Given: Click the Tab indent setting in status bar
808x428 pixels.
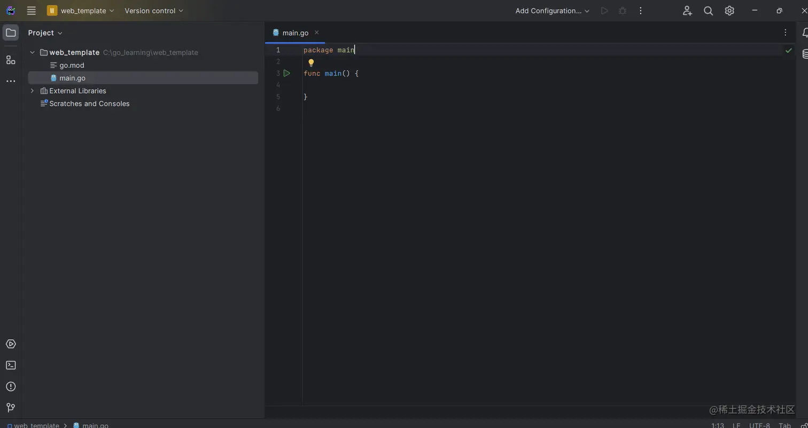Looking at the screenshot, I should click(784, 425).
